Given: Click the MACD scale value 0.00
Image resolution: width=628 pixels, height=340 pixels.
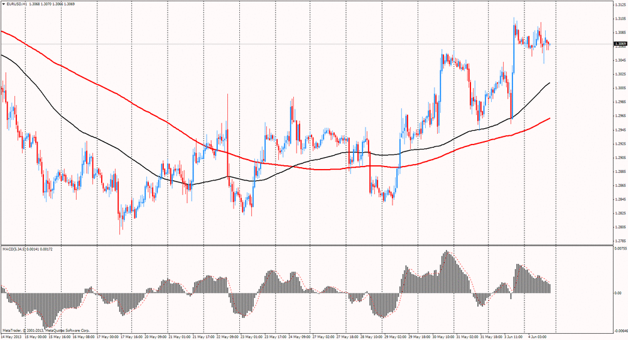Looking at the screenshot, I should (617, 293).
